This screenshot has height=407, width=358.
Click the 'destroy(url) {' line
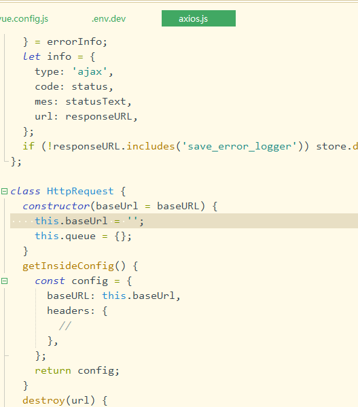(x=65, y=400)
